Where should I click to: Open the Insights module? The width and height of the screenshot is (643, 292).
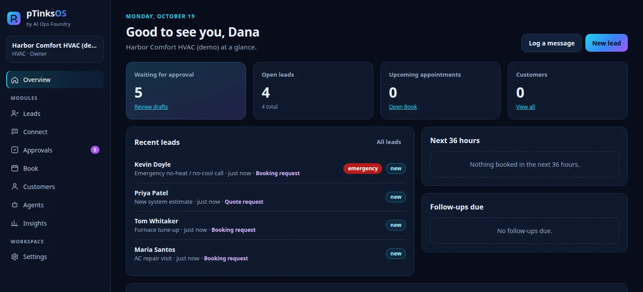coord(55,223)
